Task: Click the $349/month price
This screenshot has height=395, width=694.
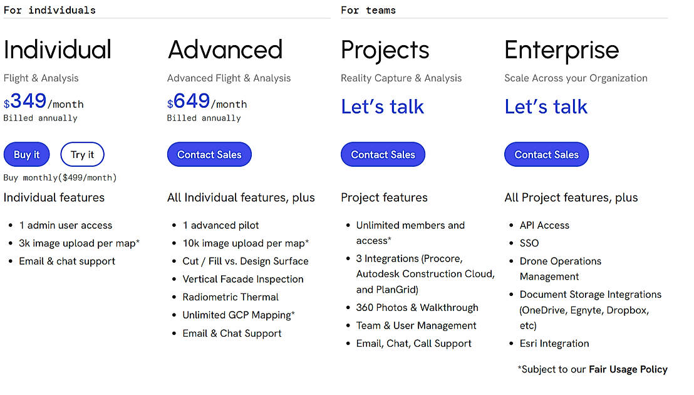Action: coord(44,102)
